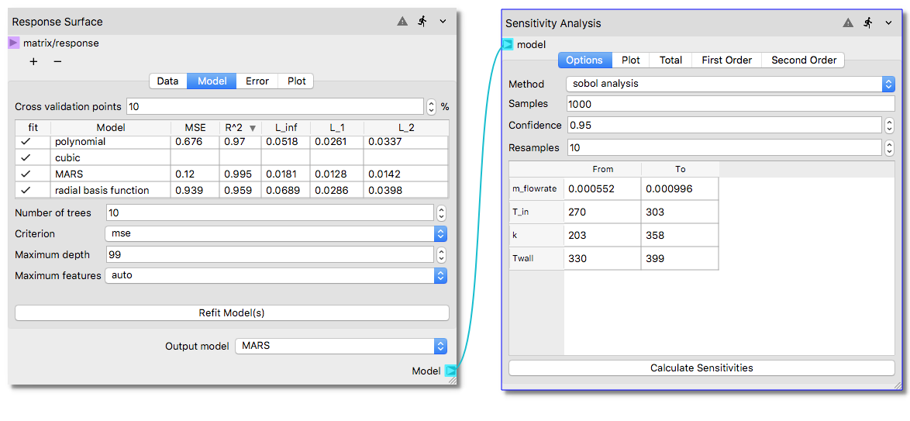The height and width of the screenshot is (421, 910).
Task: Click the Number of trees stepper
Action: point(441,212)
